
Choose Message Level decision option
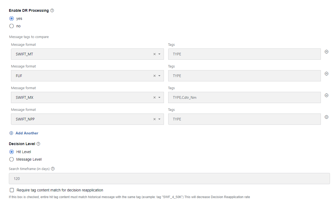coord(12,159)
